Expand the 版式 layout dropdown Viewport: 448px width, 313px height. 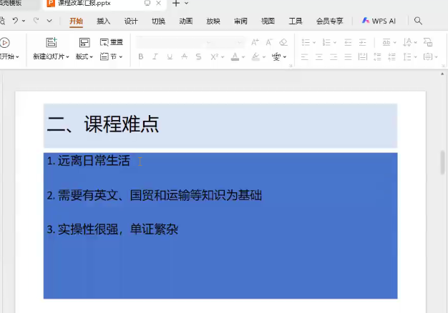click(x=84, y=56)
